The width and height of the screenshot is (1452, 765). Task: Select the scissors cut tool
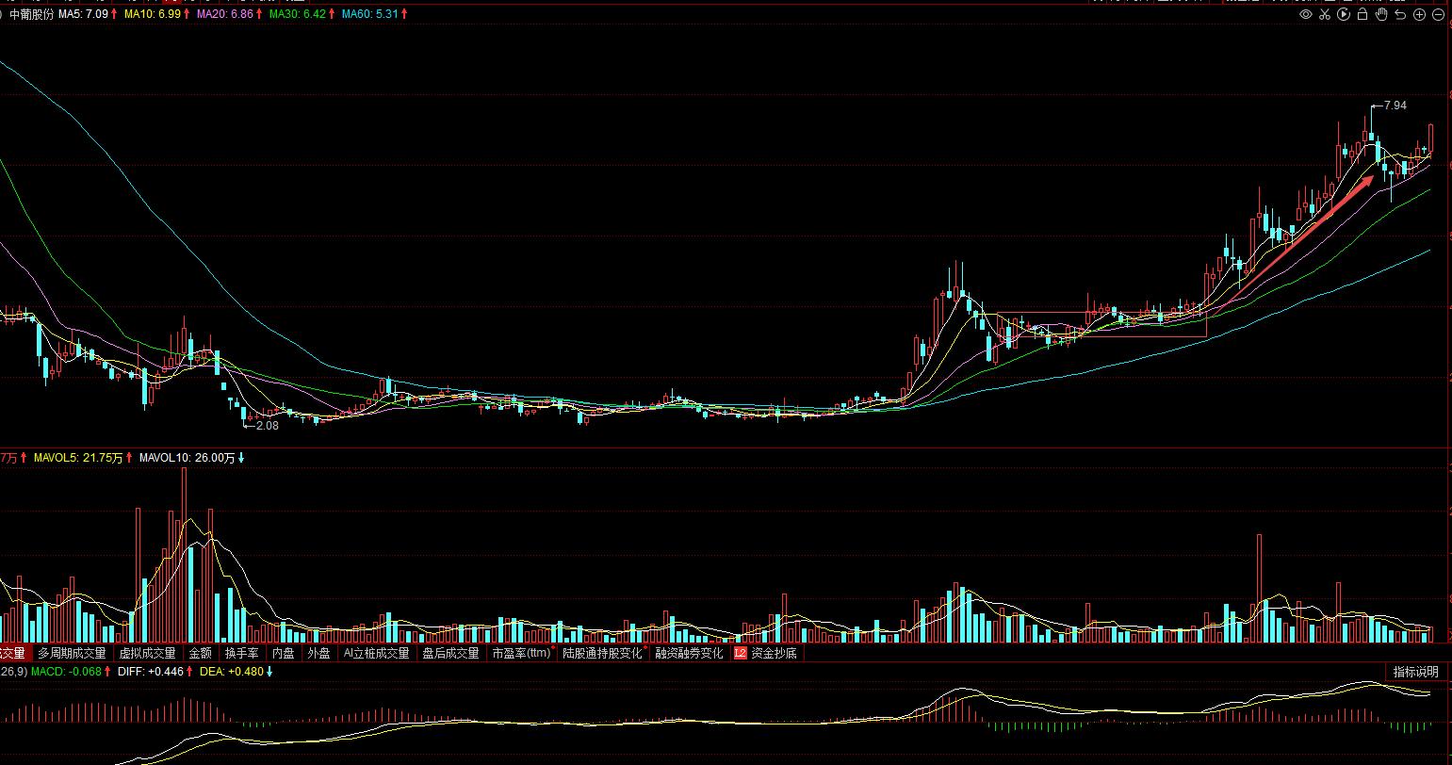pyautogui.click(x=1325, y=14)
